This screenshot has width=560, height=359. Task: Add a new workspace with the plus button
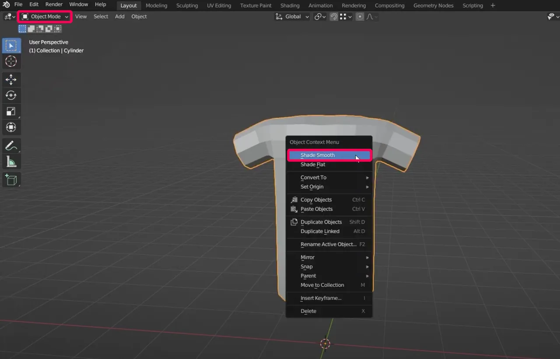[x=493, y=5]
